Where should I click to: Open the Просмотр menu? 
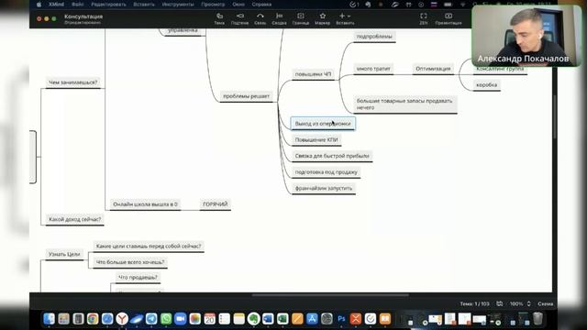coord(213,5)
